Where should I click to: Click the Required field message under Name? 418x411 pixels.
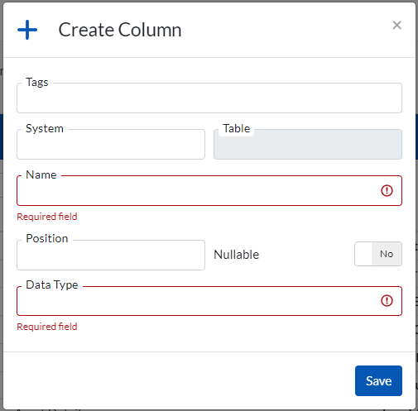(x=47, y=217)
